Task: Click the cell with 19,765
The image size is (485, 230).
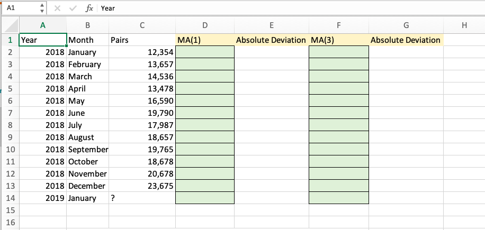Action: pyautogui.click(x=142, y=150)
